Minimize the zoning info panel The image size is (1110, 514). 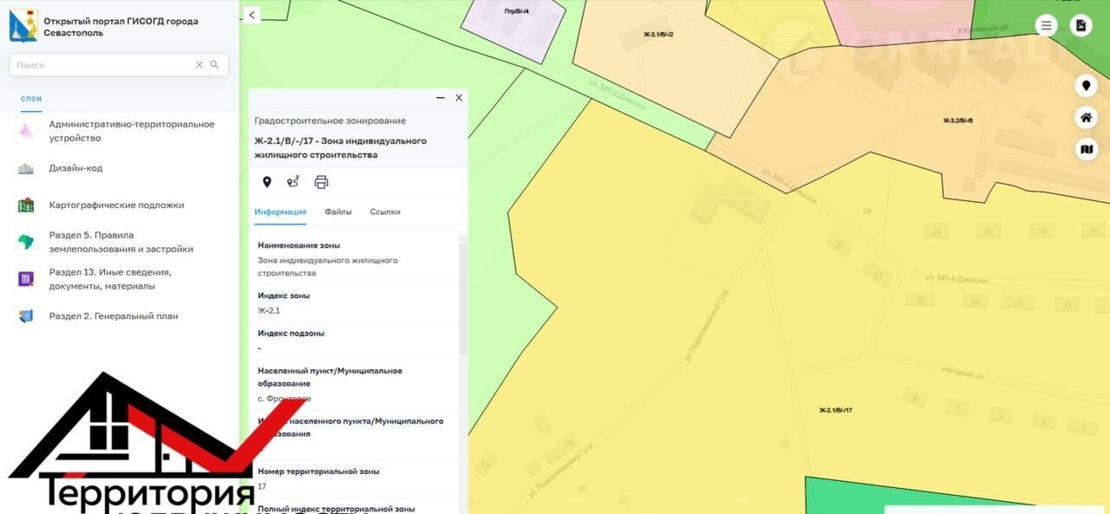(x=440, y=98)
